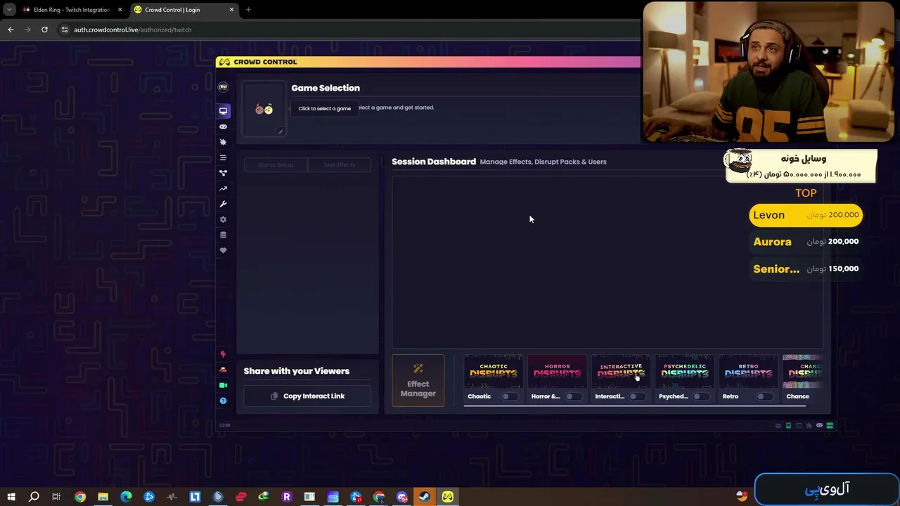Select the Retro Disrupts pack thumbnail
This screenshot has height=506, width=900.
(748, 372)
